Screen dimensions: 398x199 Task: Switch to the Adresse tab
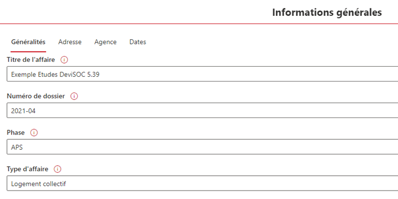70,42
